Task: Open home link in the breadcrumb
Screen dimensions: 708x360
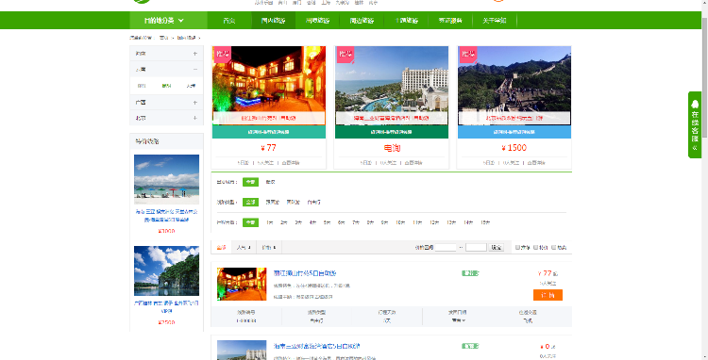Action: (163, 38)
